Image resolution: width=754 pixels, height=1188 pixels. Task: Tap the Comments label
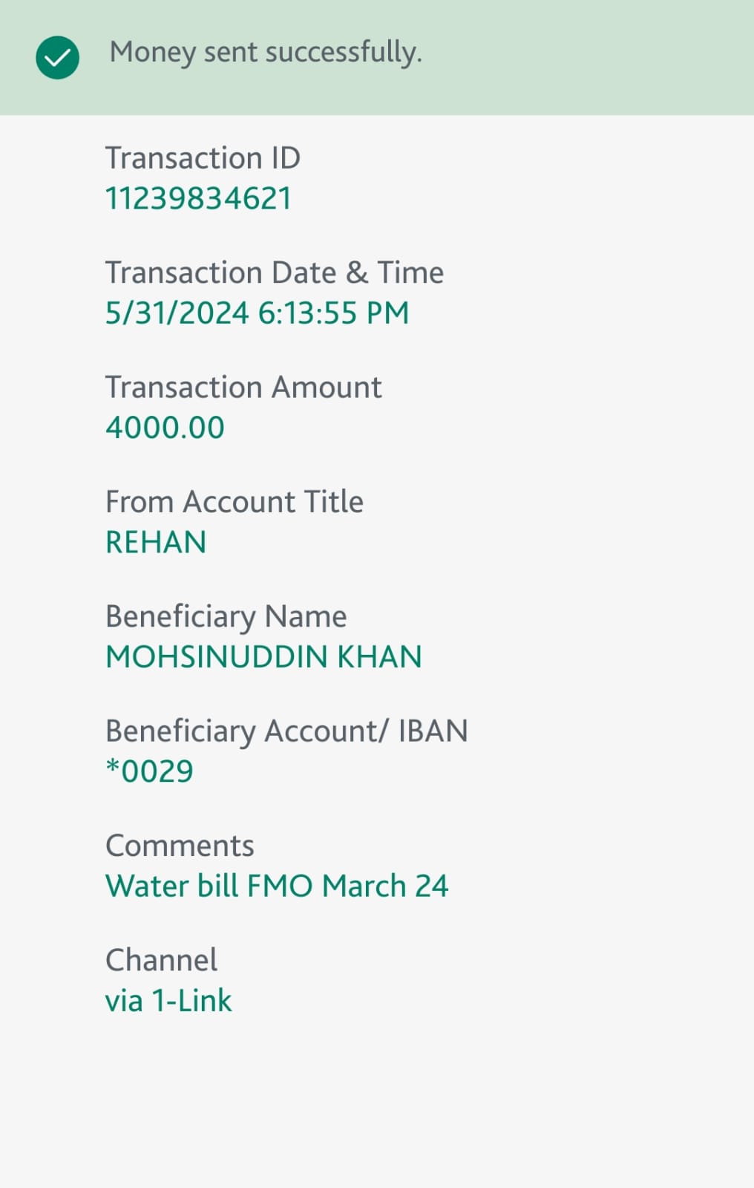coord(180,846)
